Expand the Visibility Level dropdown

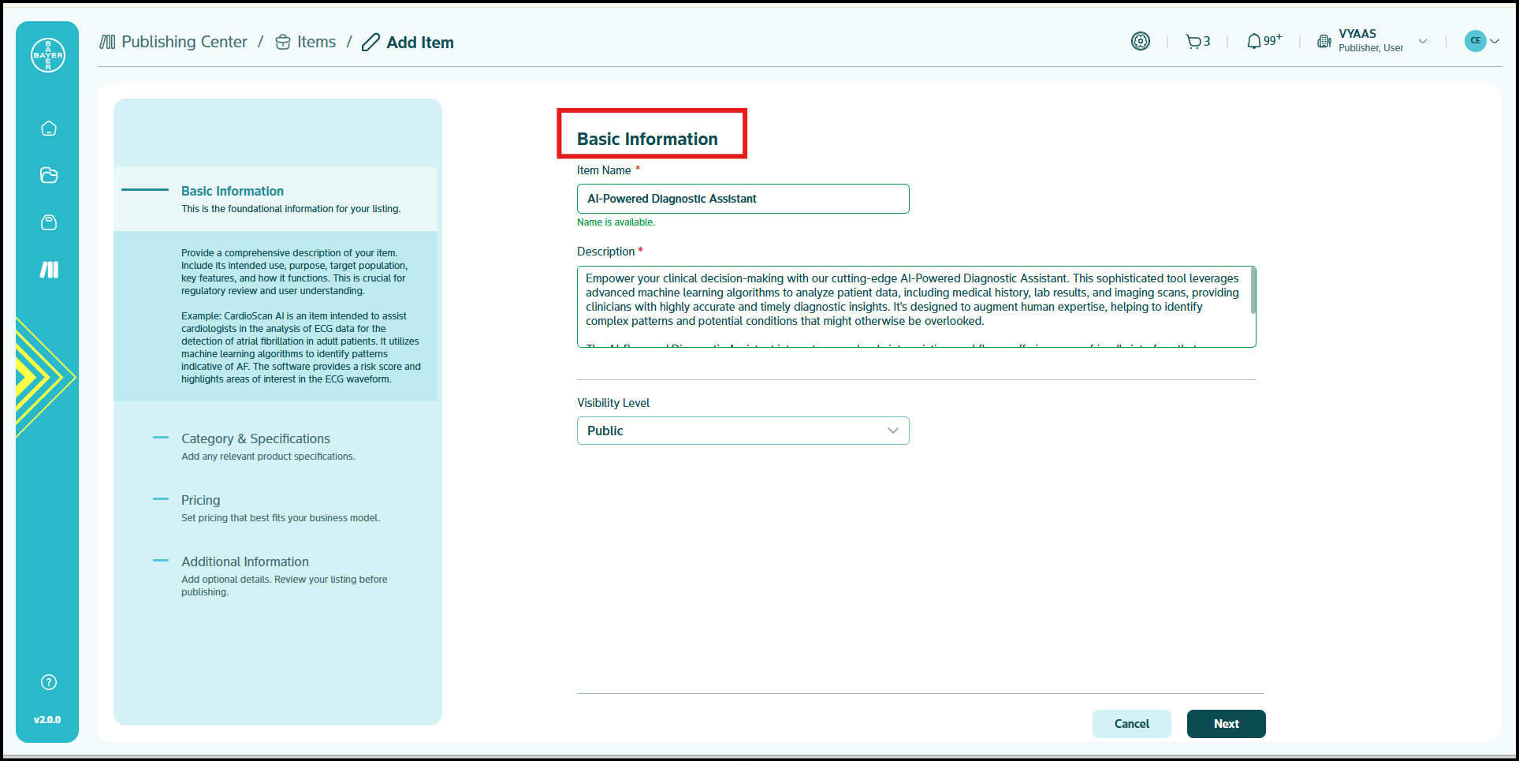[x=742, y=431]
